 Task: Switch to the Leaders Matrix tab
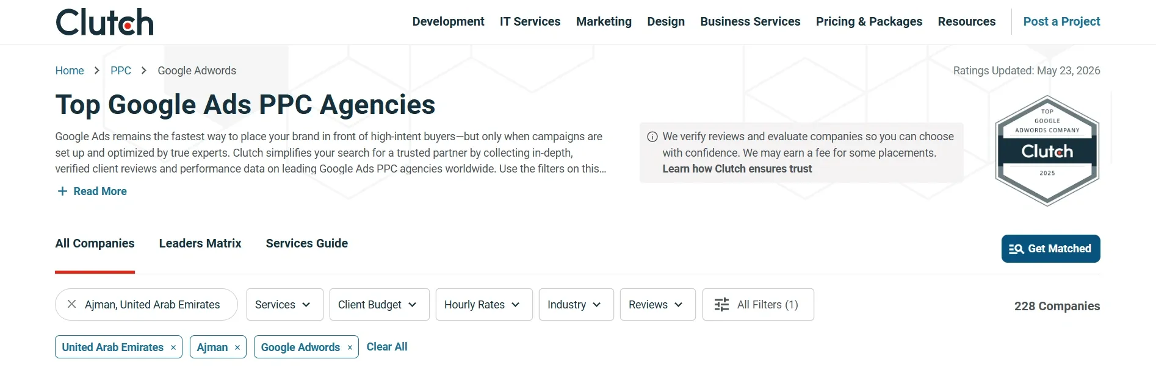(x=200, y=243)
